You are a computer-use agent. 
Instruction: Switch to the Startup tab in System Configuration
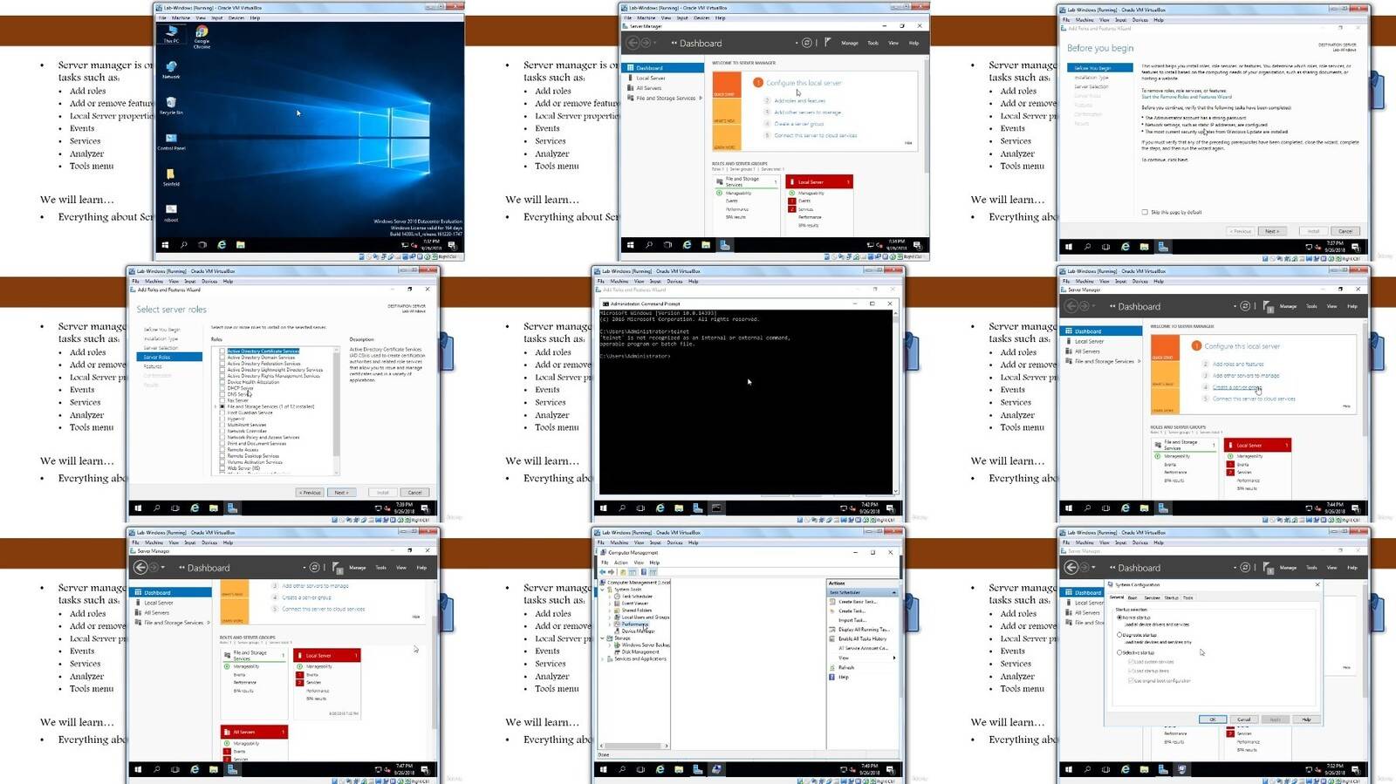pos(1171,598)
